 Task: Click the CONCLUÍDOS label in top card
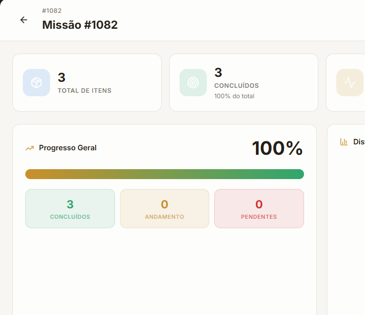point(237,86)
